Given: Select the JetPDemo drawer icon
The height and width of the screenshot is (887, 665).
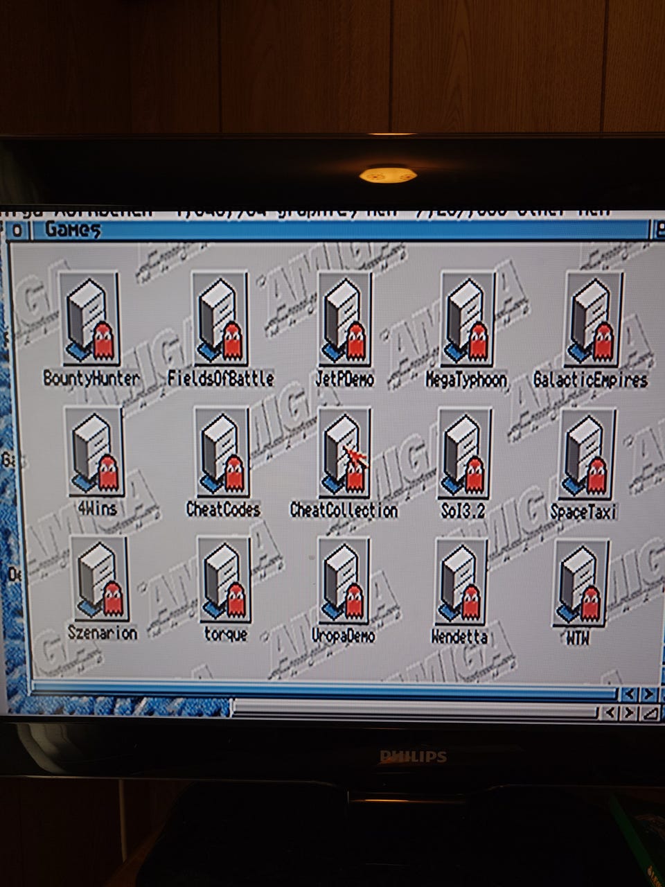Looking at the screenshot, I should pyautogui.click(x=344, y=319).
